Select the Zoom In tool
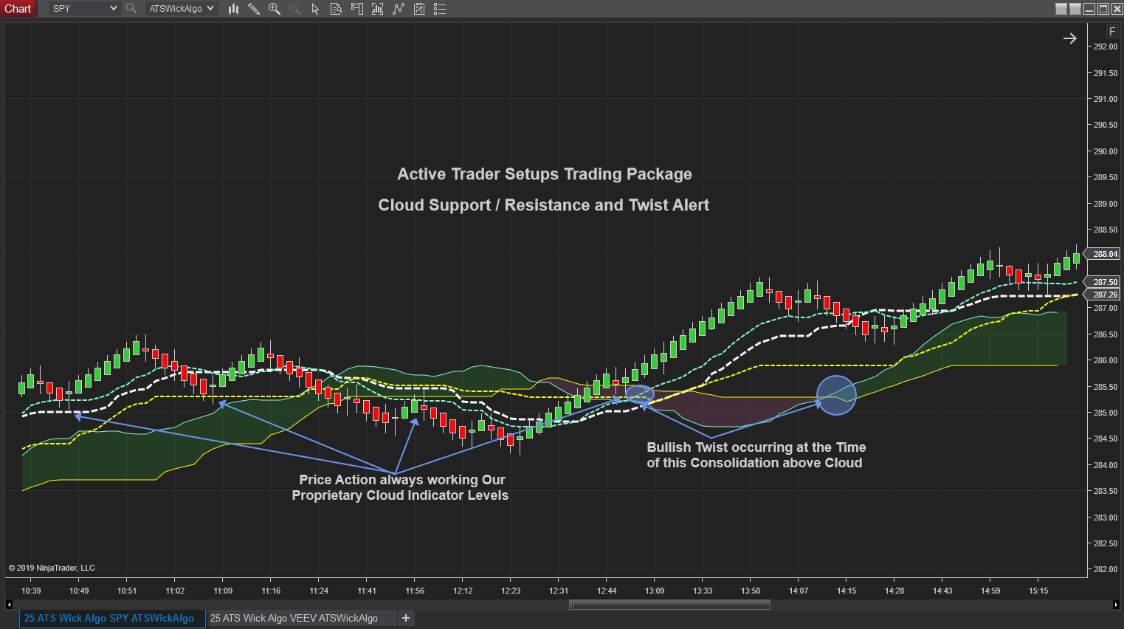 pos(274,8)
